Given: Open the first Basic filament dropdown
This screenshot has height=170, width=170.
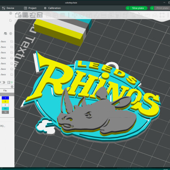Looking at the screenshot, I should [x=3, y=42].
